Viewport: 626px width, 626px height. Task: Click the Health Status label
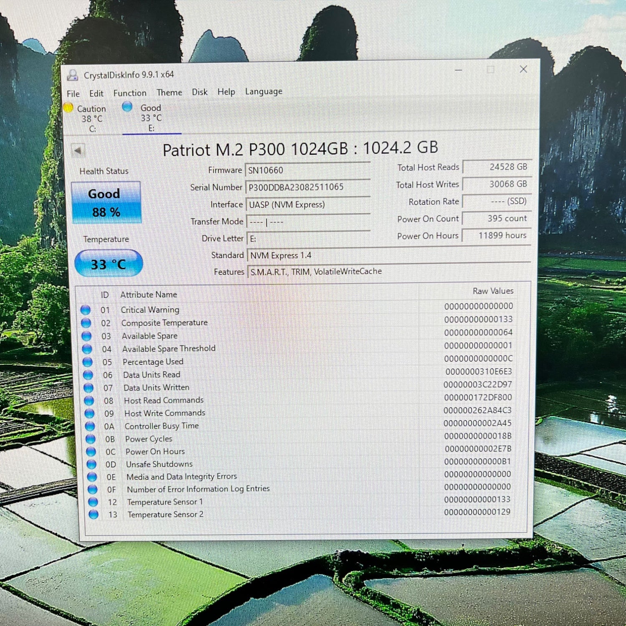pyautogui.click(x=104, y=171)
